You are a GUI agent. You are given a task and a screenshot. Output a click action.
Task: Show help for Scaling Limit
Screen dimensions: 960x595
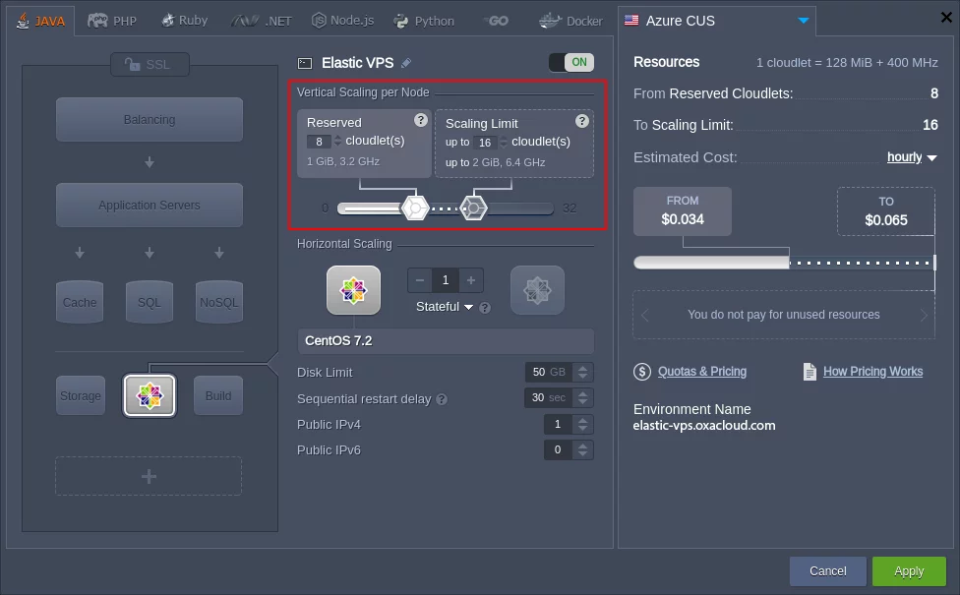pyautogui.click(x=582, y=121)
